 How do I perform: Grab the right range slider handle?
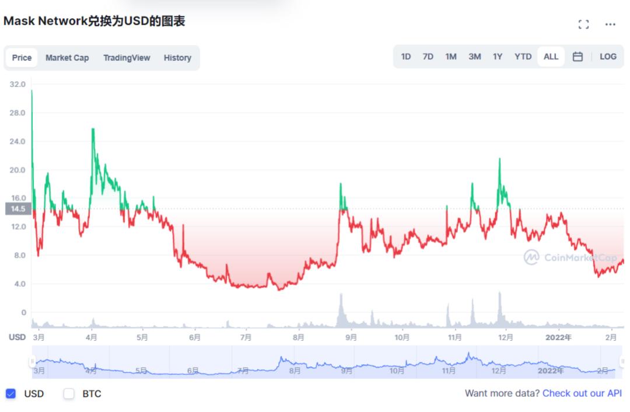(622, 362)
